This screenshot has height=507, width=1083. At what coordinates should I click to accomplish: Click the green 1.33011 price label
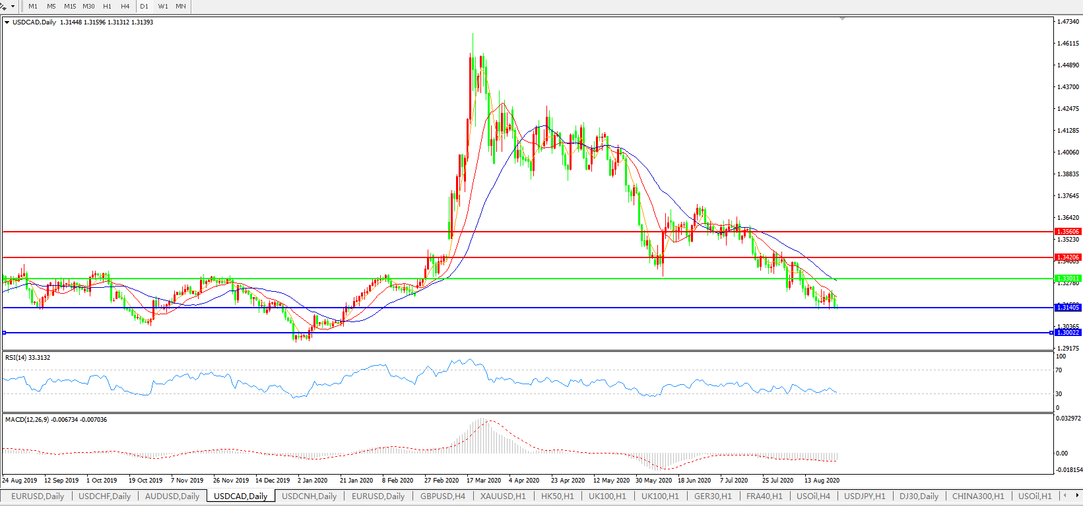click(1068, 279)
